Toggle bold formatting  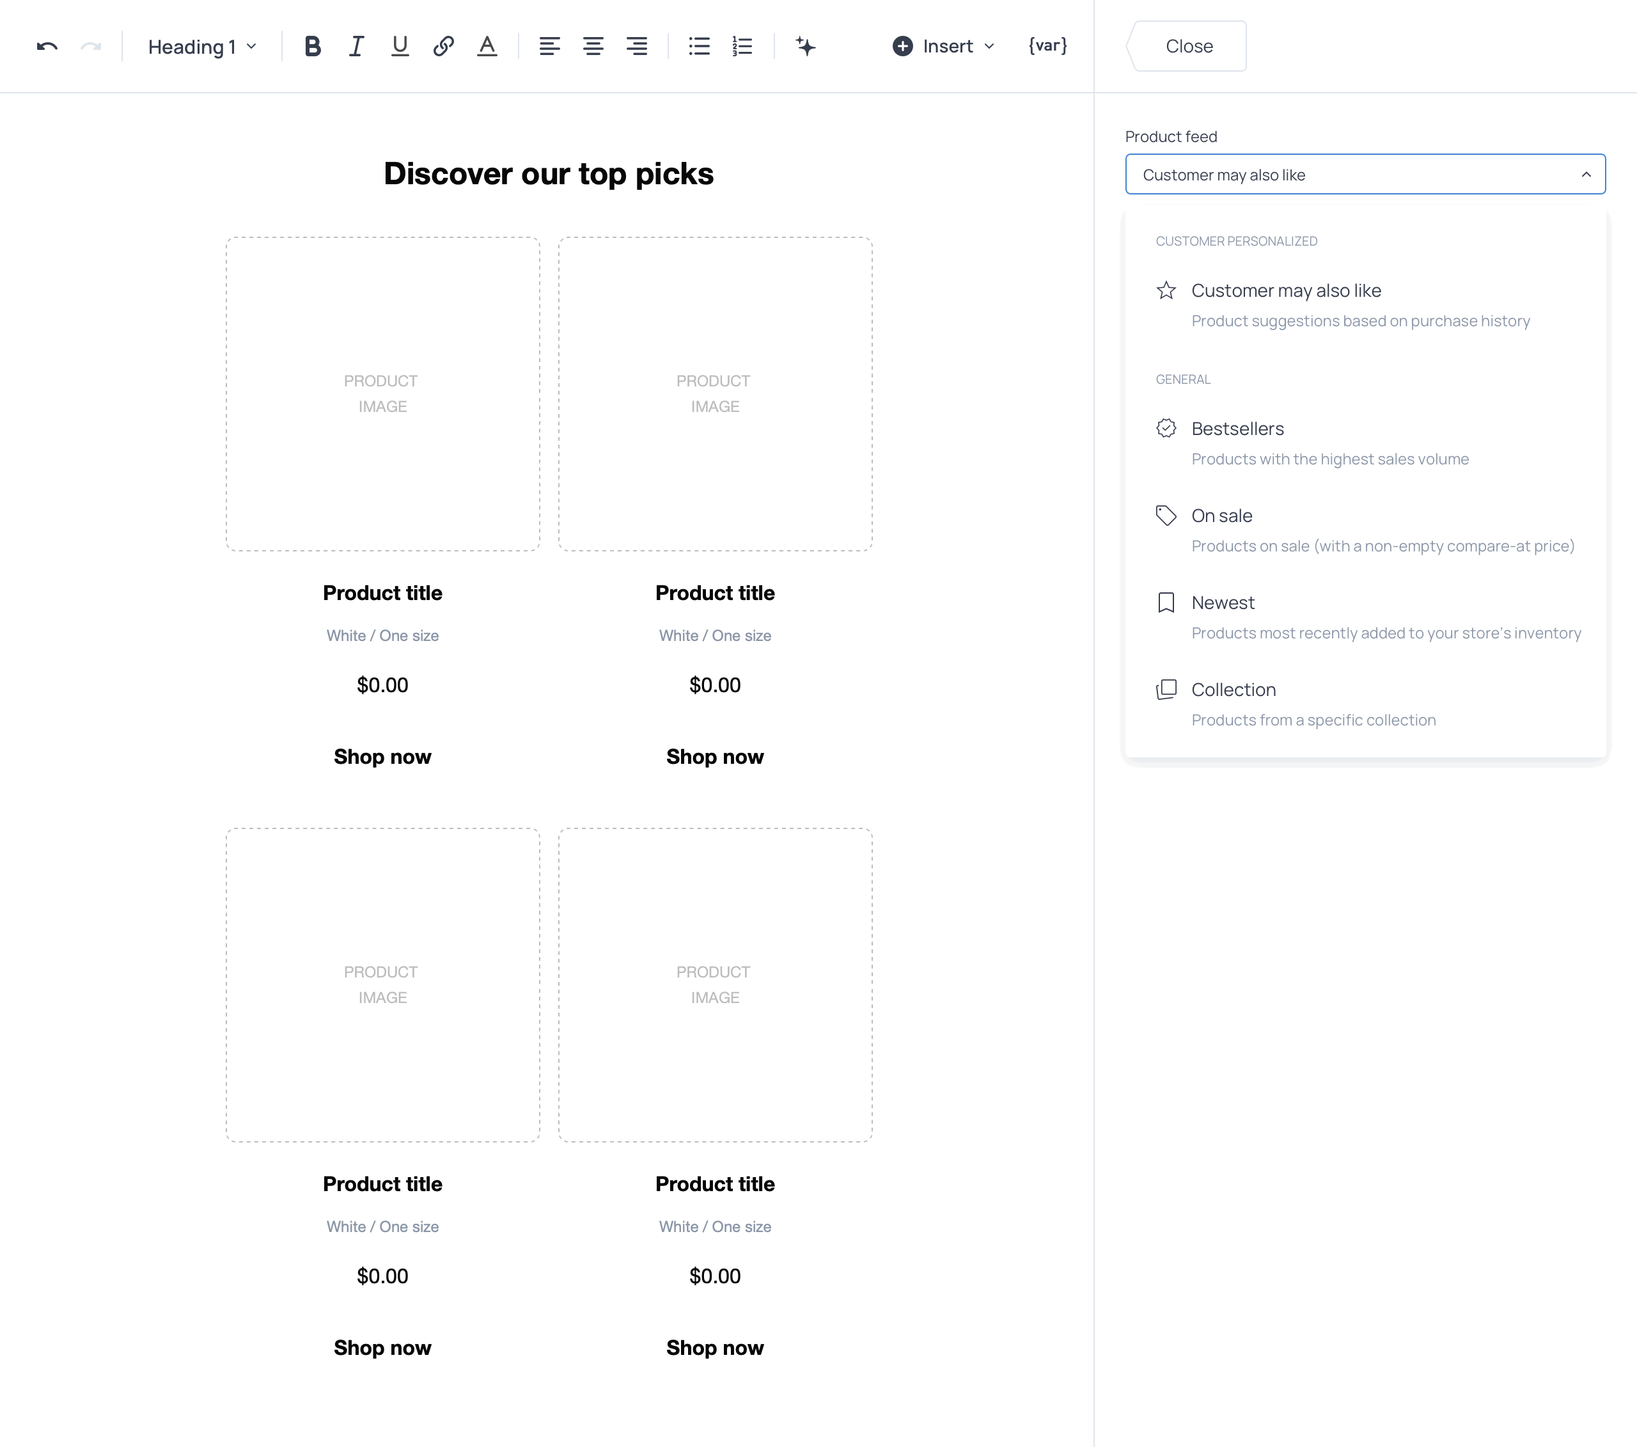pyautogui.click(x=312, y=47)
